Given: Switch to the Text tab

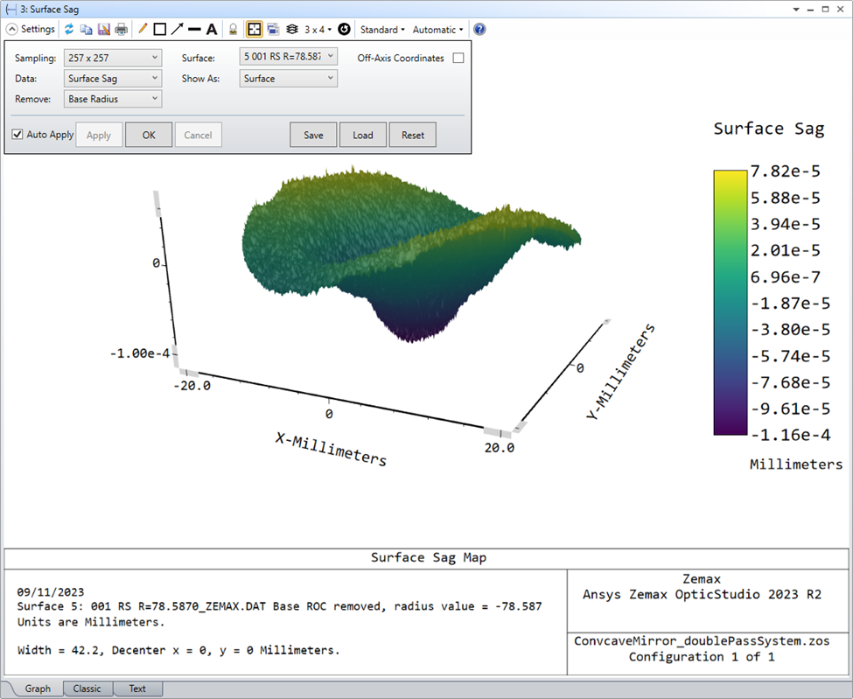Looking at the screenshot, I should click(x=137, y=689).
